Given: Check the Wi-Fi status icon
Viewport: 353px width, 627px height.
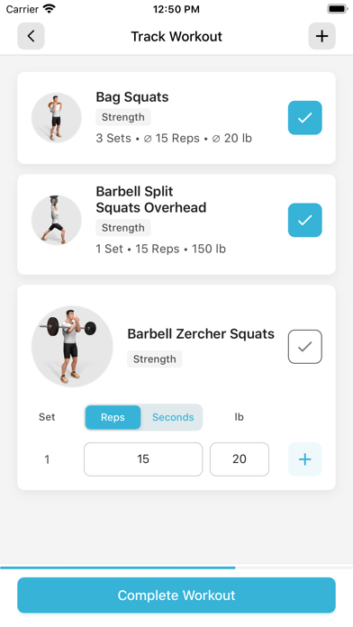Looking at the screenshot, I should point(50,9).
